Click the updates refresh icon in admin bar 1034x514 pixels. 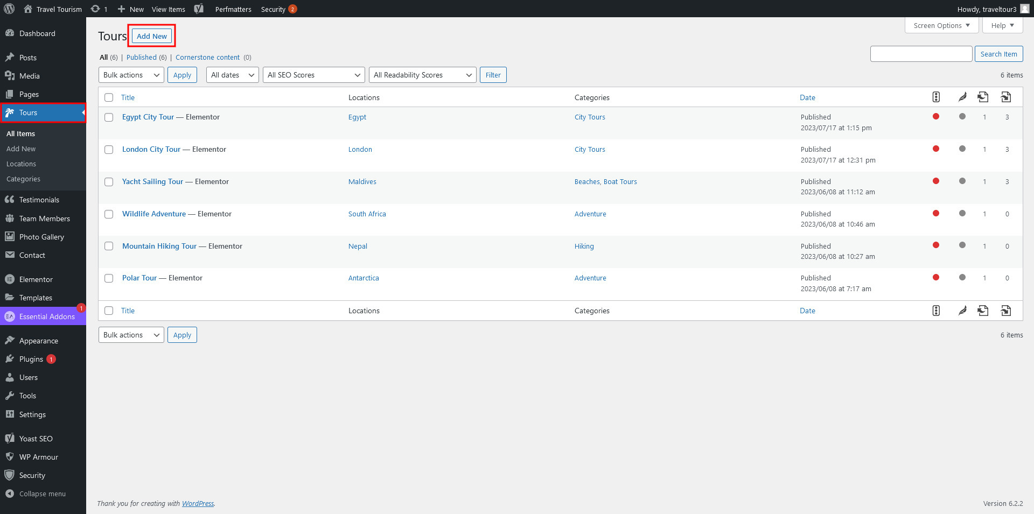click(95, 9)
